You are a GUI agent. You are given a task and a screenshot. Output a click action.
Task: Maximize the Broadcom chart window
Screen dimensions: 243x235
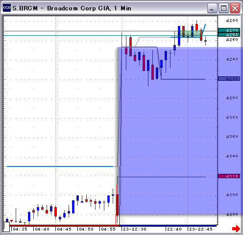coord(223,8)
